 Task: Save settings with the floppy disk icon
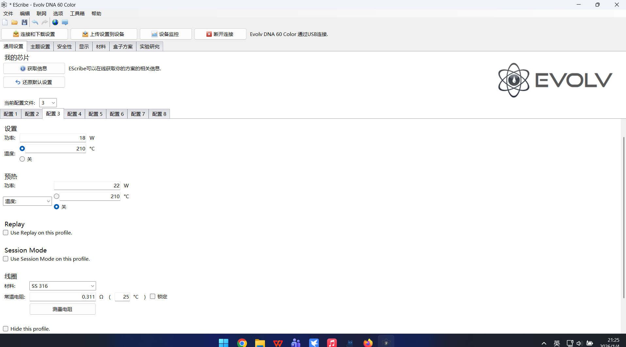coord(25,22)
